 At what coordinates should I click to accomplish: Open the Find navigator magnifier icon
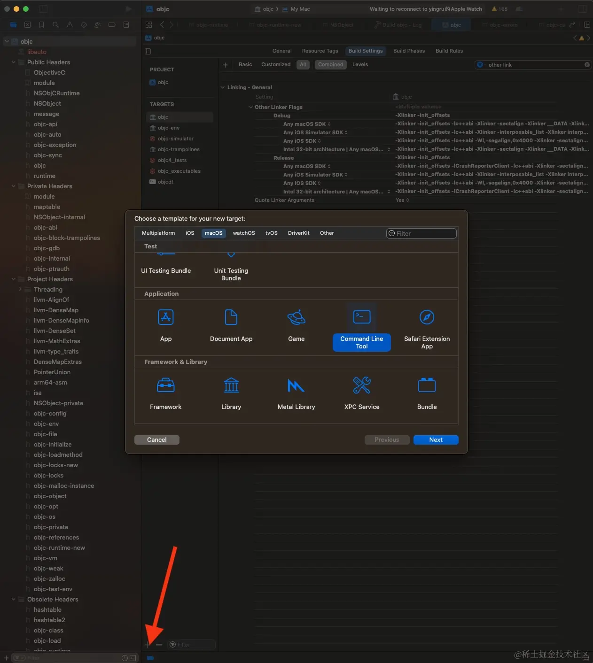pos(55,25)
